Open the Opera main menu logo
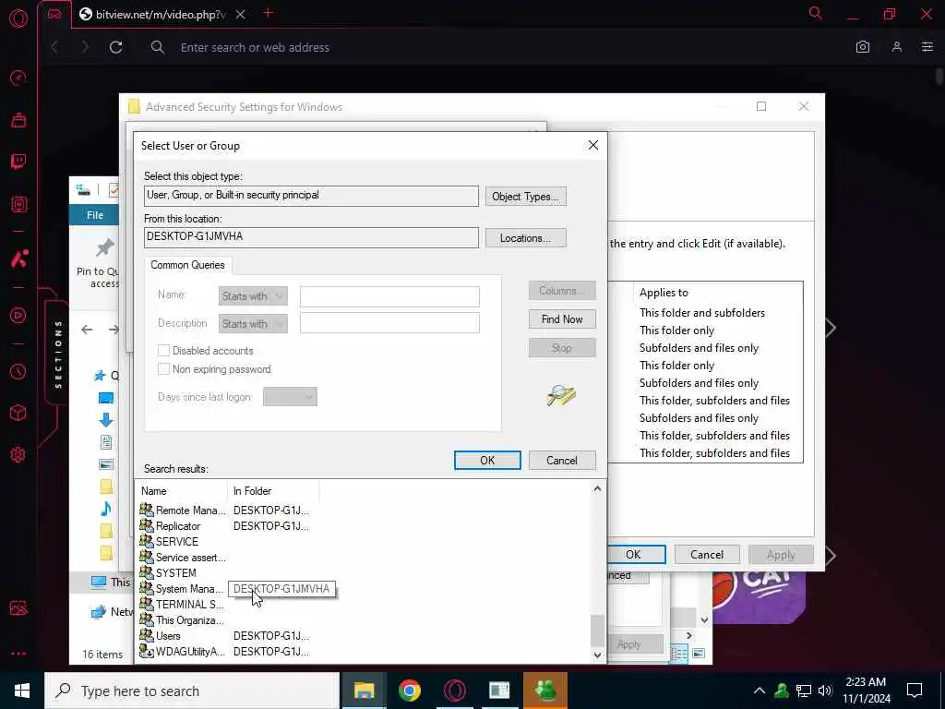 tap(18, 18)
